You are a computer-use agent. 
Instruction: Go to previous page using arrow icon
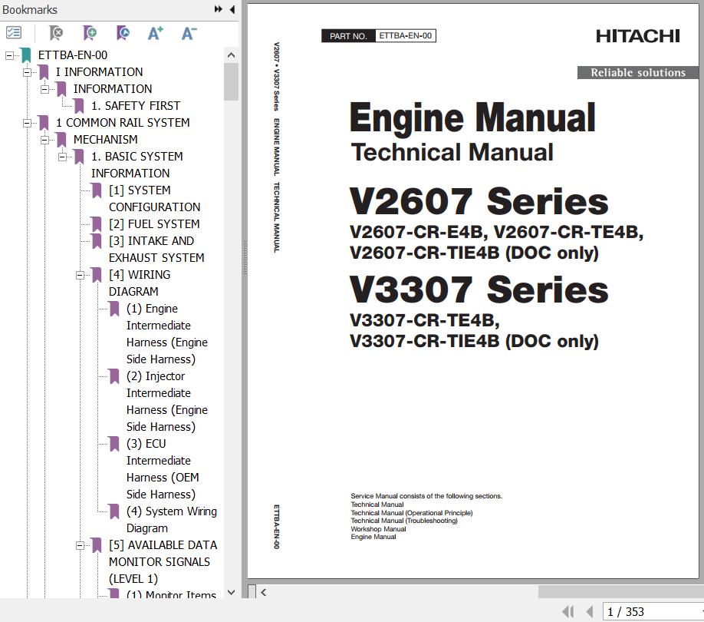click(590, 612)
